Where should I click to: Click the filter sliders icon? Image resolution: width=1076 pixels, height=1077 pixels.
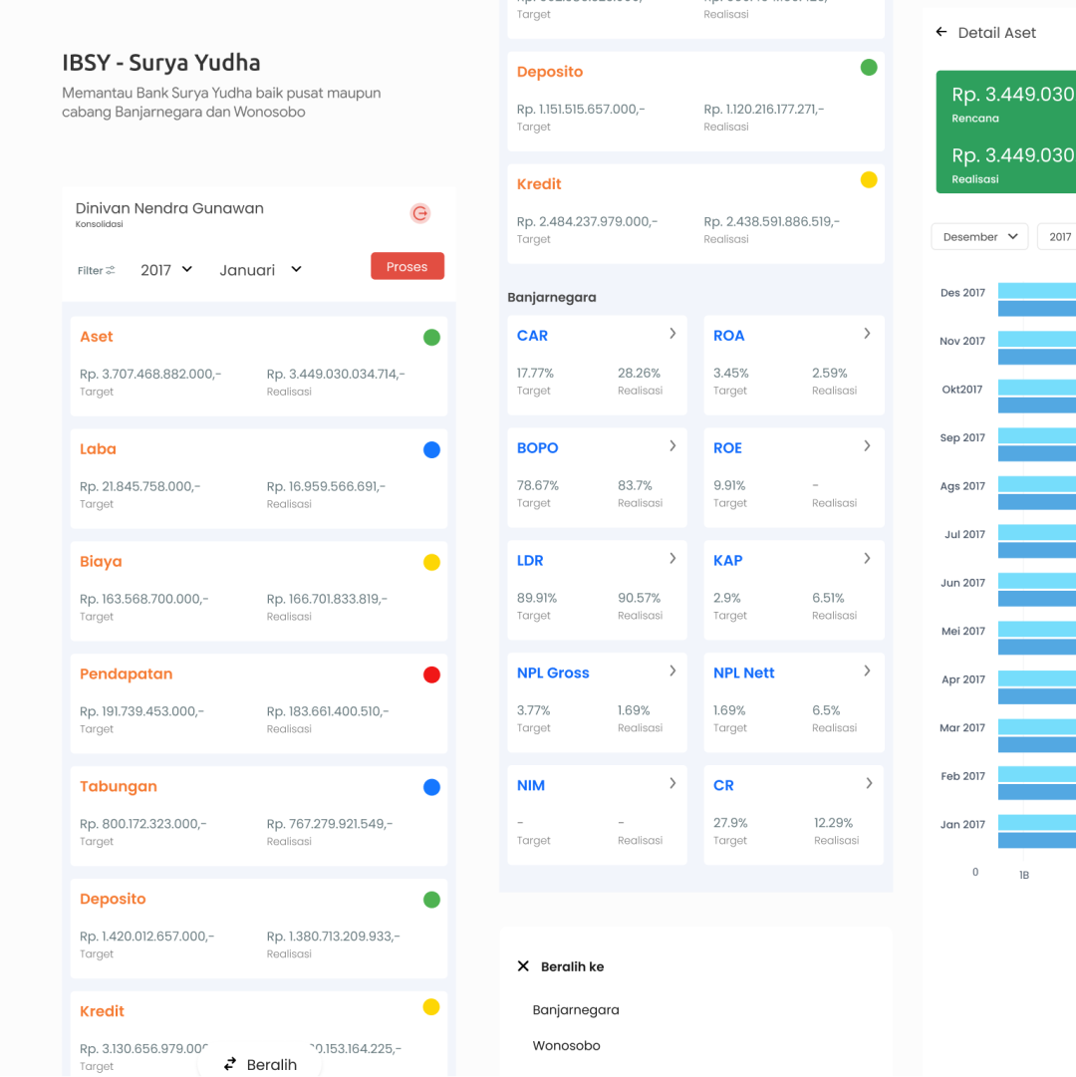coord(111,270)
